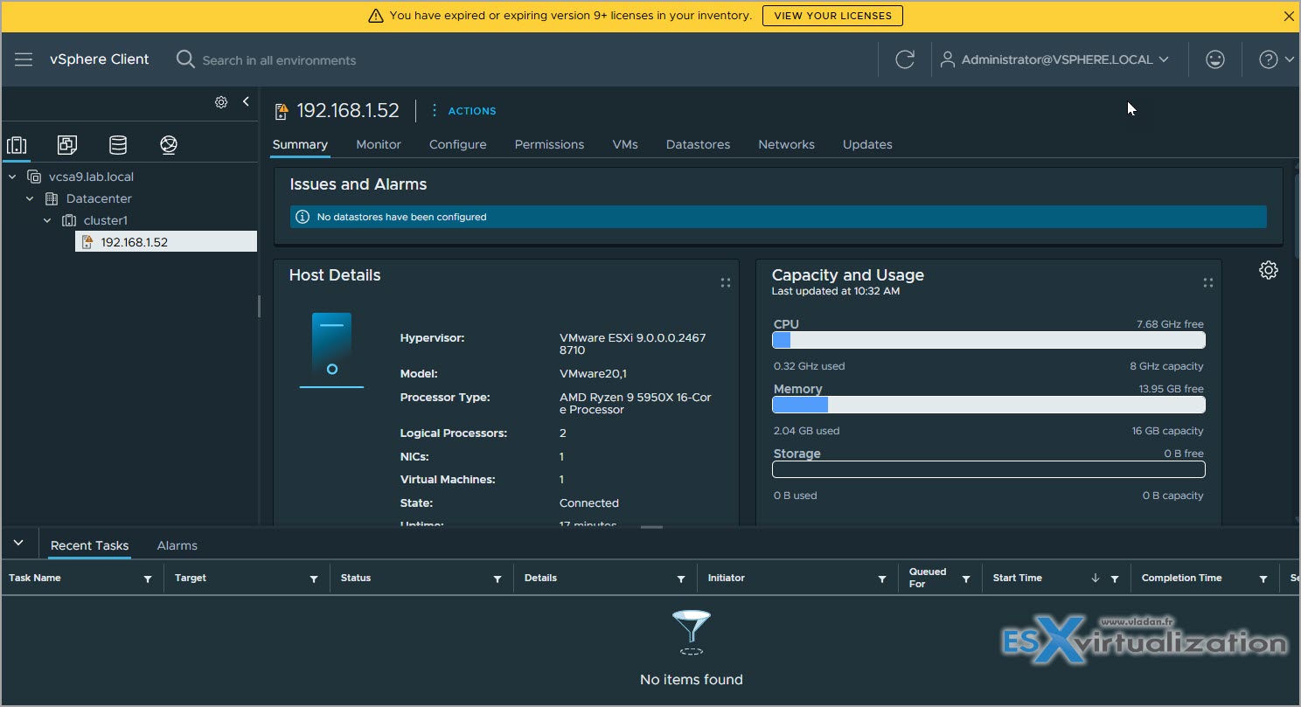Screen dimensions: 1301x707
Task: Click the Storage usage bar
Action: point(989,469)
